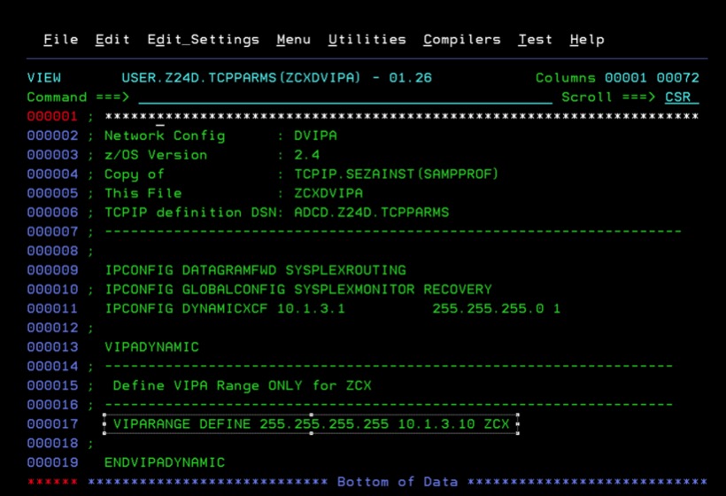Select line number 000017

tap(52, 423)
